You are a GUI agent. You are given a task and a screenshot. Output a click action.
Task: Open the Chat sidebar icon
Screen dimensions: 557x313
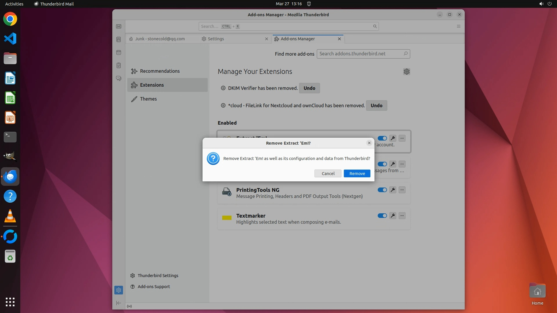point(119,79)
